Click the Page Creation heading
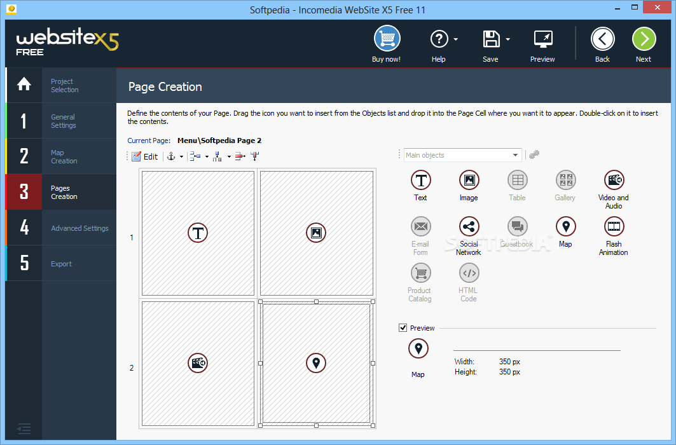Viewport: 676px width, 445px height. (x=165, y=87)
